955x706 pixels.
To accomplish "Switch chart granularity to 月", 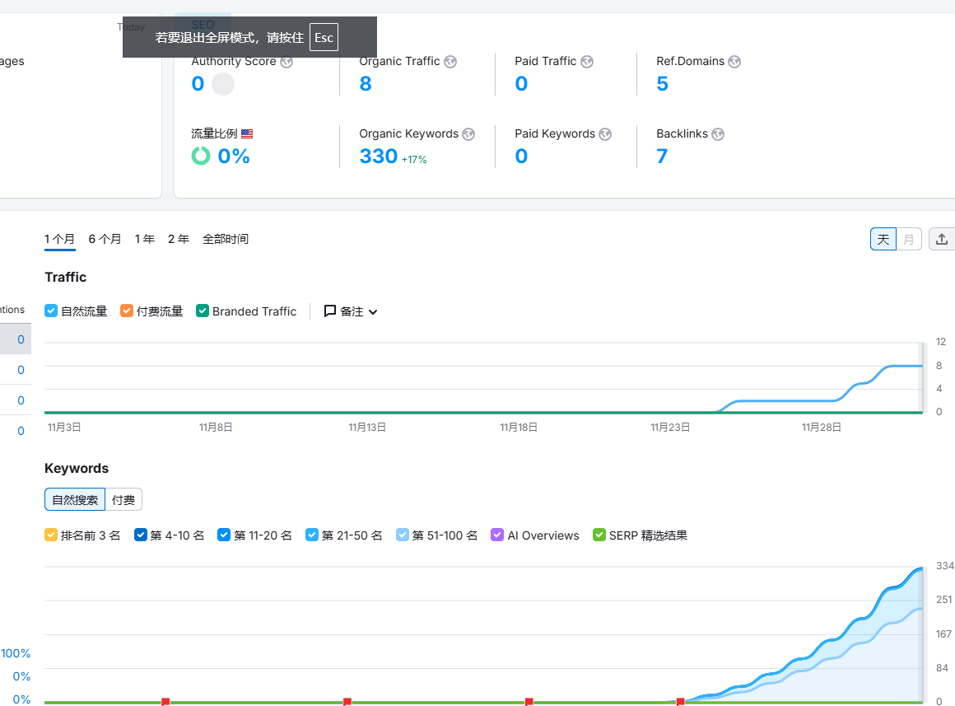I will click(x=908, y=240).
